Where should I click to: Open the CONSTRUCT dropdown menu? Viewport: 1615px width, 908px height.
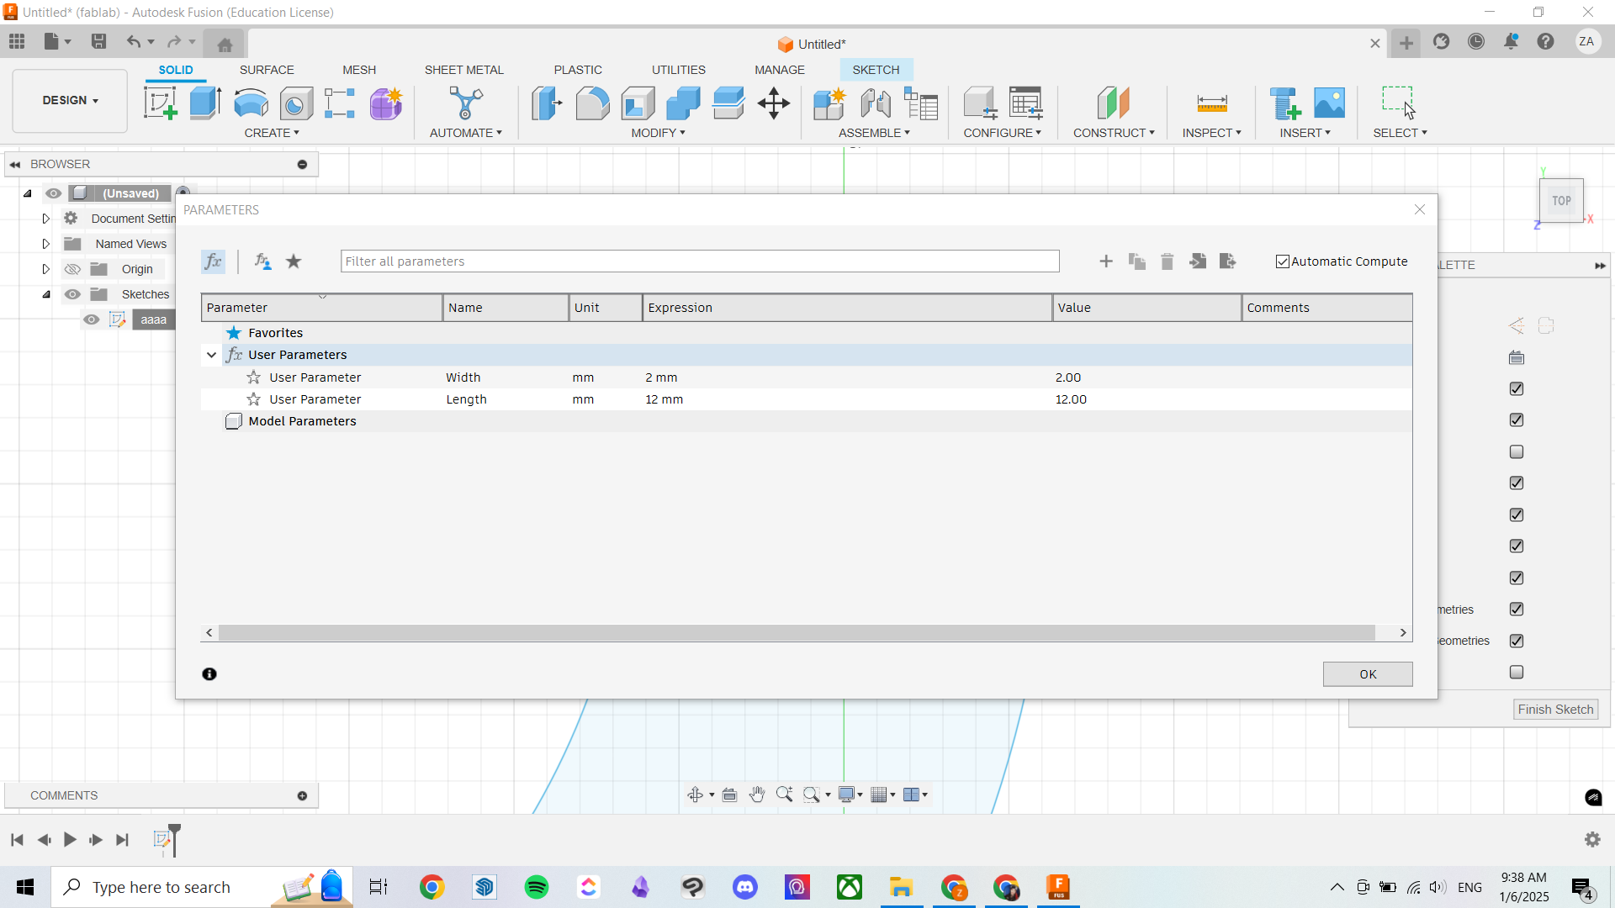pyautogui.click(x=1114, y=133)
